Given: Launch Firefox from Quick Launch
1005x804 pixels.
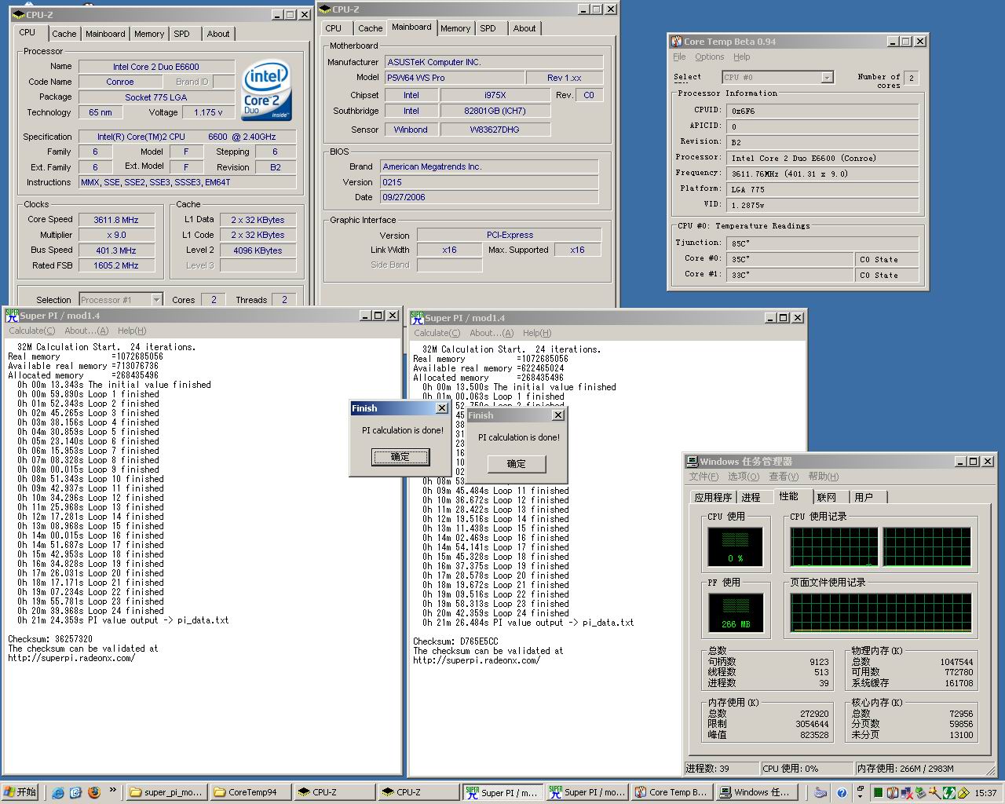Looking at the screenshot, I should coord(94,792).
